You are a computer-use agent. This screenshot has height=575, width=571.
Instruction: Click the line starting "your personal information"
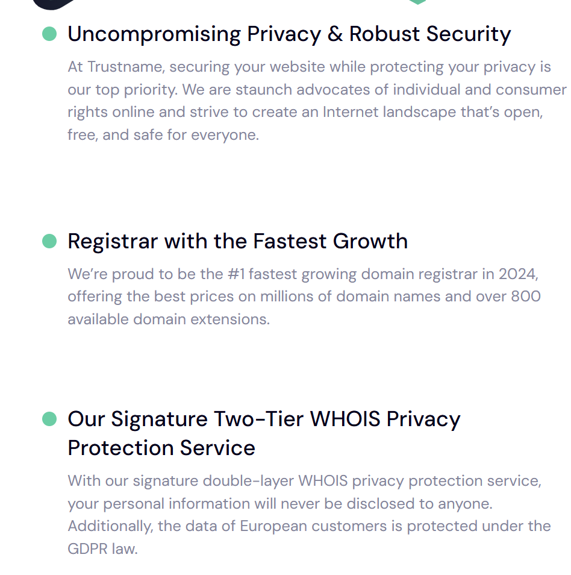pyautogui.click(x=280, y=503)
